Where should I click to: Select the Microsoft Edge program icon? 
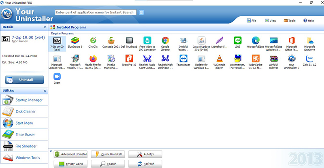[255, 40]
